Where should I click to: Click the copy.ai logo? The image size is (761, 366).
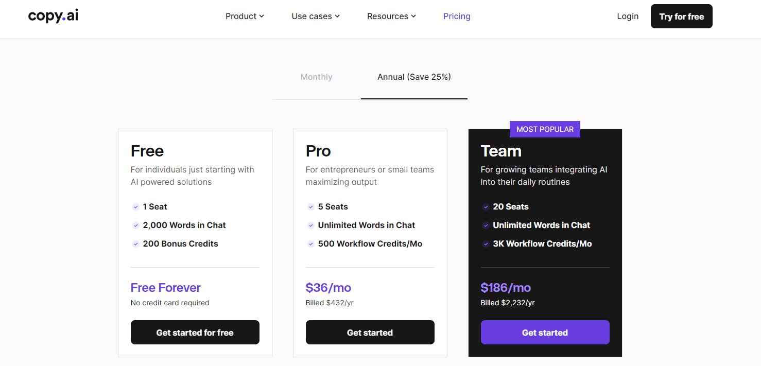(53, 16)
